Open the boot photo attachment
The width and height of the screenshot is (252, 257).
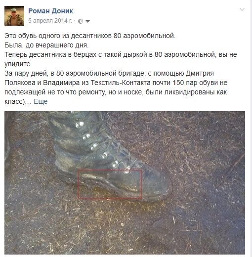coord(125,183)
